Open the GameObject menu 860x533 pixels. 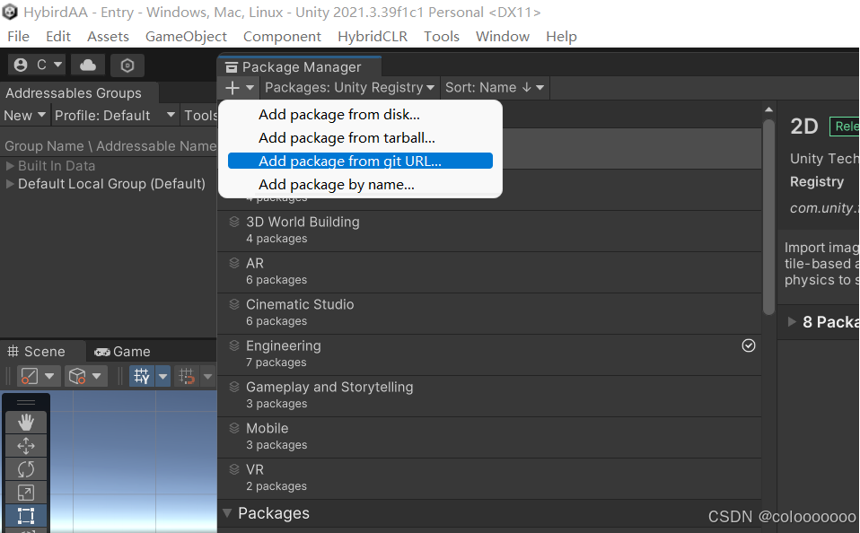(186, 36)
